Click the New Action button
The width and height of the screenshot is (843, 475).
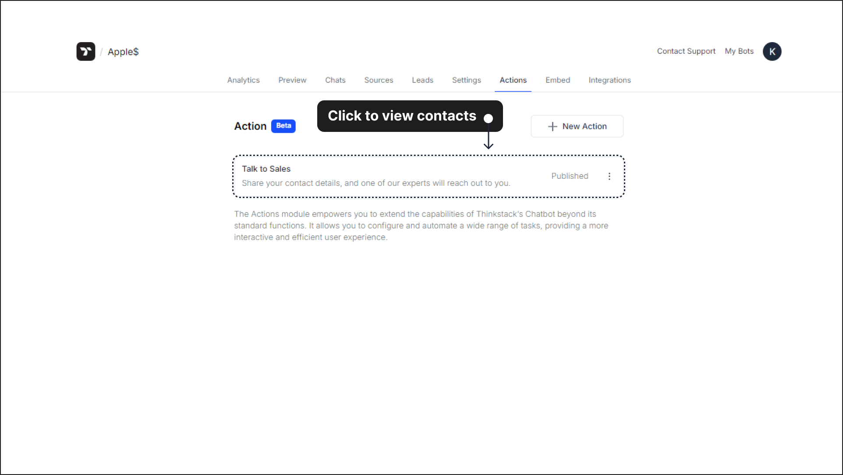pos(577,126)
